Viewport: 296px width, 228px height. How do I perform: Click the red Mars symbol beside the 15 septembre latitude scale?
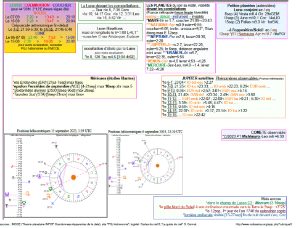point(12,166)
